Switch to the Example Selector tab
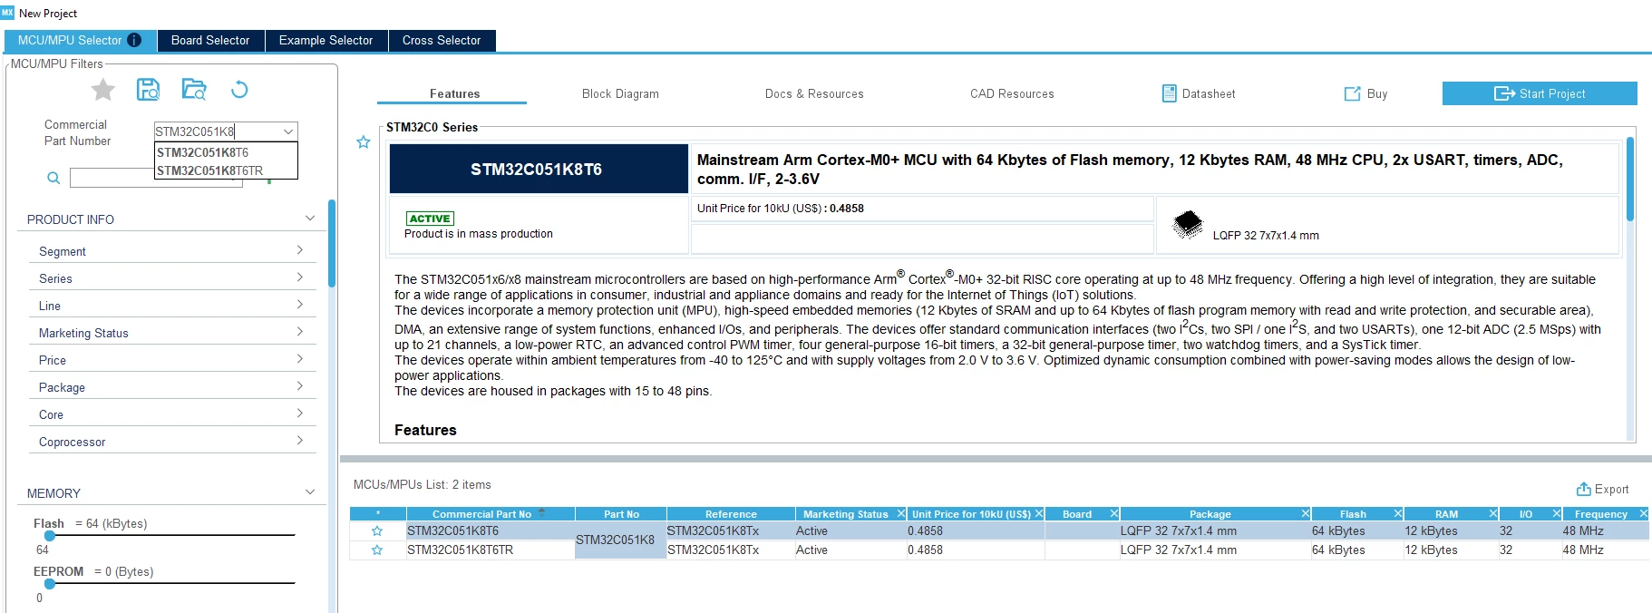Screen dimensions: 1652x613 tap(326, 41)
